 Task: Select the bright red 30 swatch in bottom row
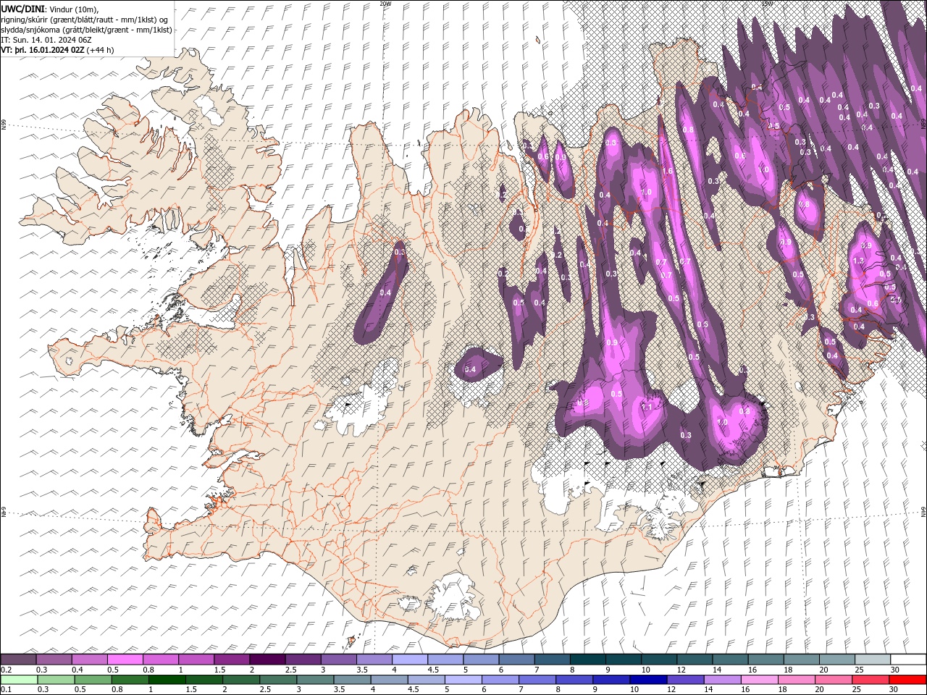(907, 680)
